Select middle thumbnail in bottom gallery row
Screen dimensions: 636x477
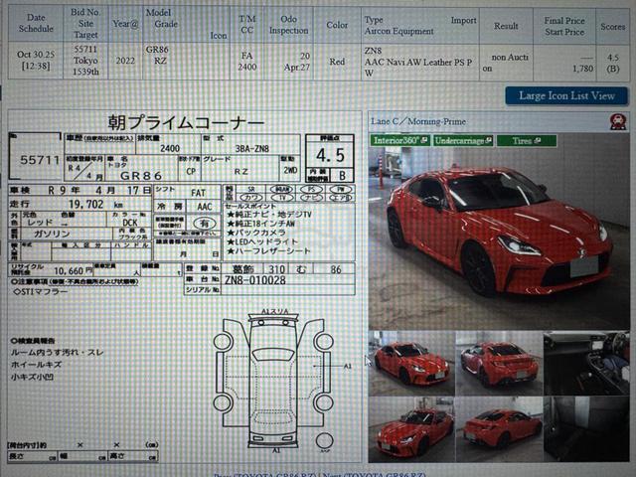coord(499,429)
